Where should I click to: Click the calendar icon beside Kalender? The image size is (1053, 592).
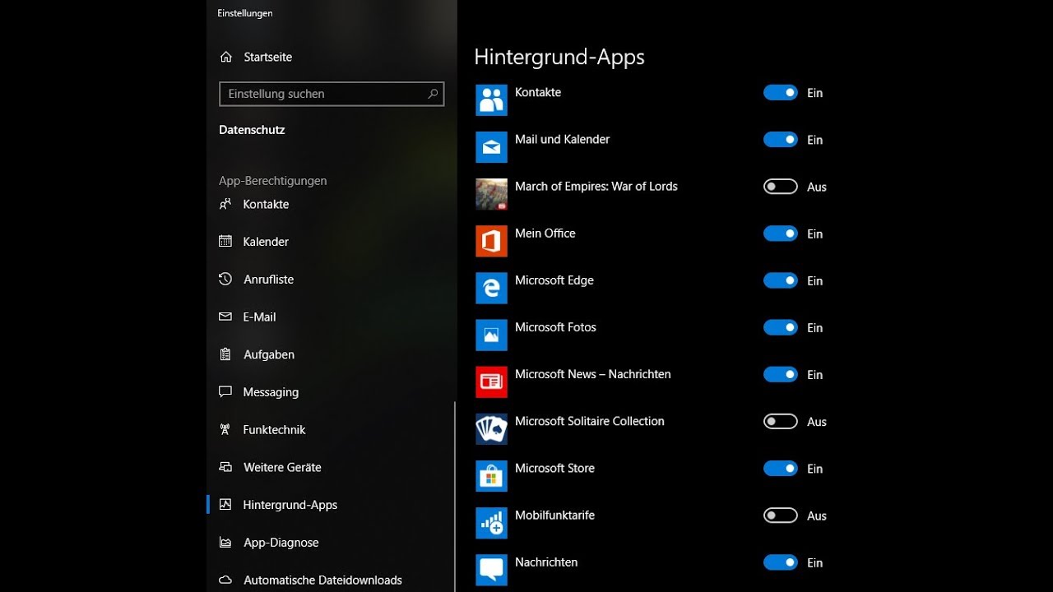(x=225, y=241)
